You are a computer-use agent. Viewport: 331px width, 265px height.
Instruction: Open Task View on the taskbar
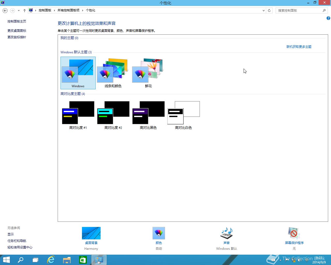[x=35, y=260]
